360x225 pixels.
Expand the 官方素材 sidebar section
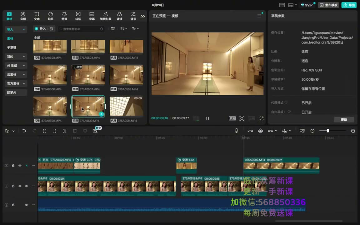coord(16,83)
